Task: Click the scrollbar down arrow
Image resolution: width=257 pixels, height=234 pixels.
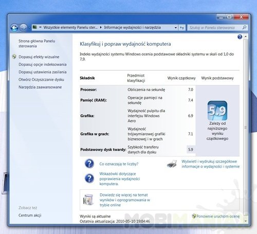Action: coord(246,221)
